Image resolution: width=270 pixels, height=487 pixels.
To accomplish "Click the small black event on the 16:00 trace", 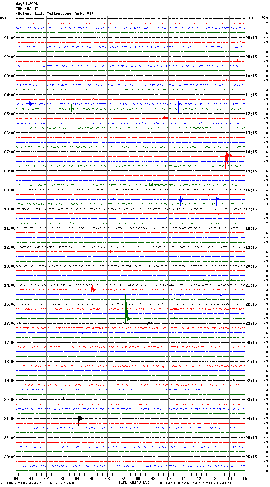I will pos(149,323).
